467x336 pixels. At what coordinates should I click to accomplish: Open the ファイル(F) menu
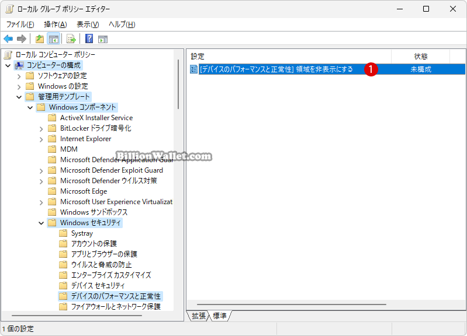pyautogui.click(x=20, y=24)
